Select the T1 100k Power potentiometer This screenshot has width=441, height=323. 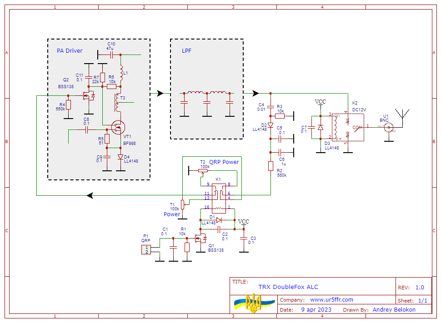[x=183, y=204]
